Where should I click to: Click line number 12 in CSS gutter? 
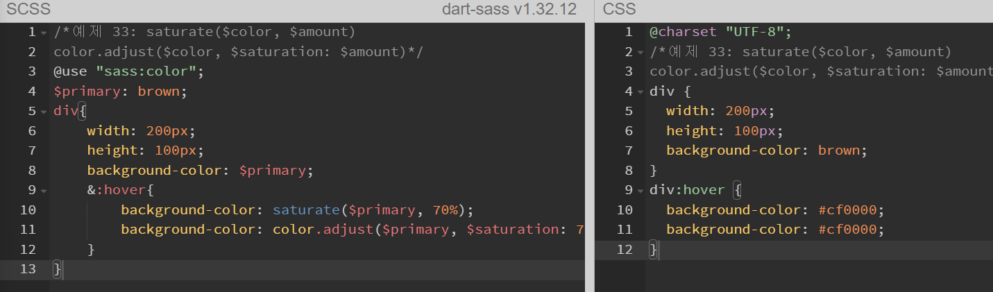point(625,250)
